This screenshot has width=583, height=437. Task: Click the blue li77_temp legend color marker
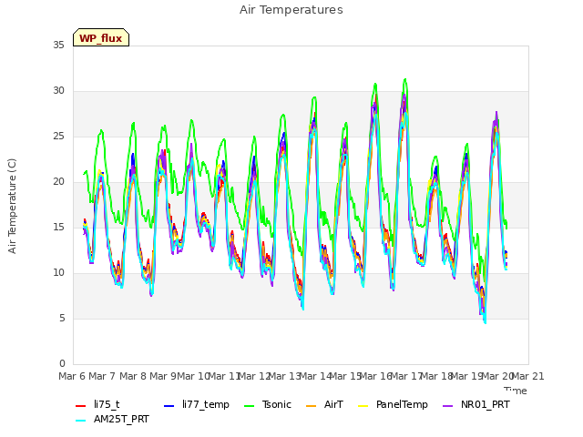point(169,405)
